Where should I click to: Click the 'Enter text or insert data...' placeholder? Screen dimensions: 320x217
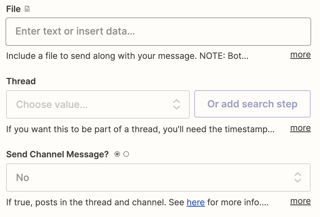(x=75, y=31)
